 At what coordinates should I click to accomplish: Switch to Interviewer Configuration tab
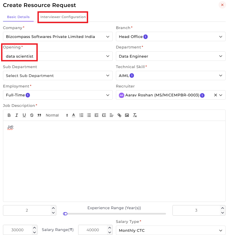click(63, 17)
